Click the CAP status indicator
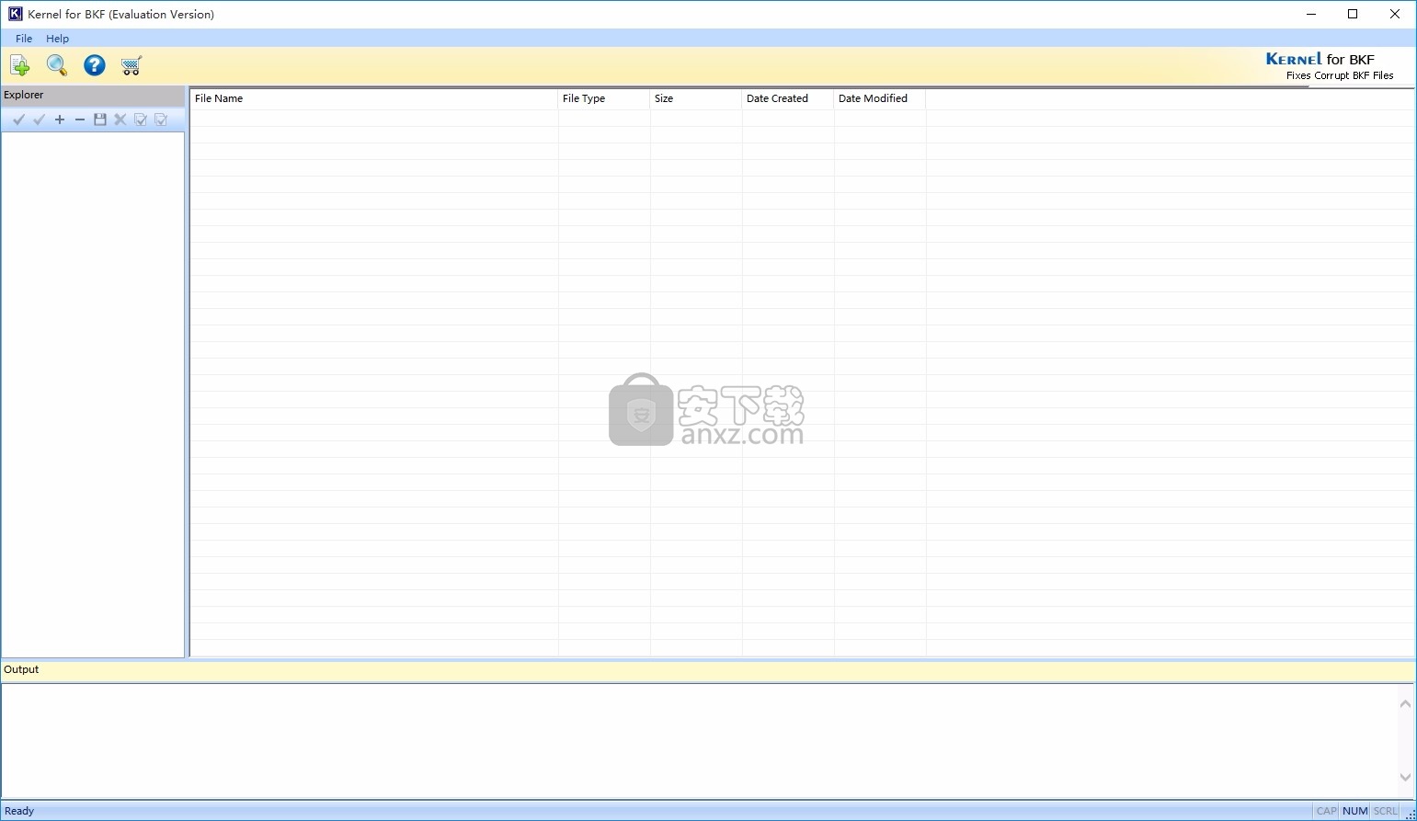 tap(1326, 811)
